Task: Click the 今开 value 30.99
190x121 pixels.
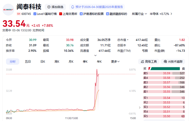Action: pos(33,40)
